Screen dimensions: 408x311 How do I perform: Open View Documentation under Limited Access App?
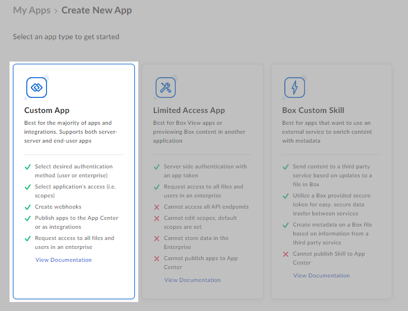point(193,280)
